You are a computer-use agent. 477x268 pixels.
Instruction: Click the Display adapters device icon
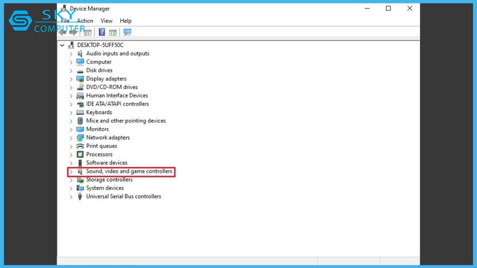(x=80, y=79)
